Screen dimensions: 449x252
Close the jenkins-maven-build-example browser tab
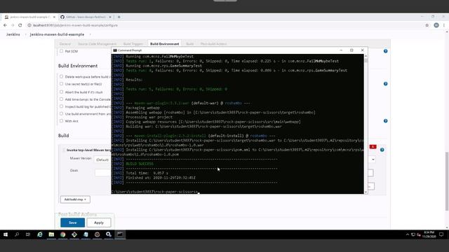tap(54, 17)
